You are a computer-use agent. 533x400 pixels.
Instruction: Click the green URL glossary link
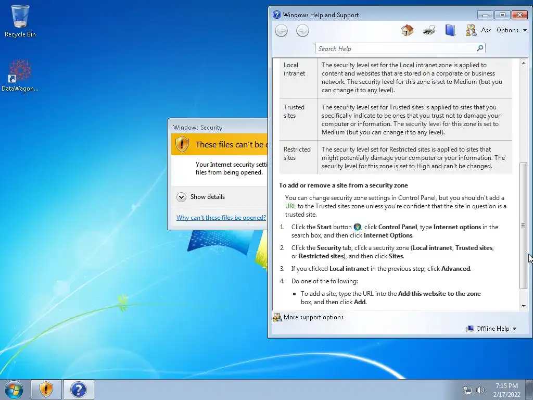point(290,206)
